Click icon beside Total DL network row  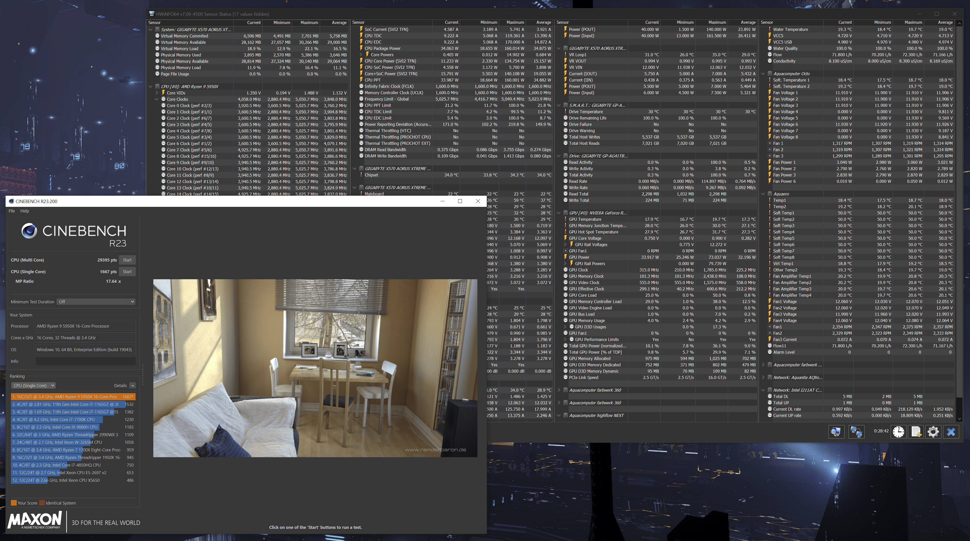coord(770,396)
